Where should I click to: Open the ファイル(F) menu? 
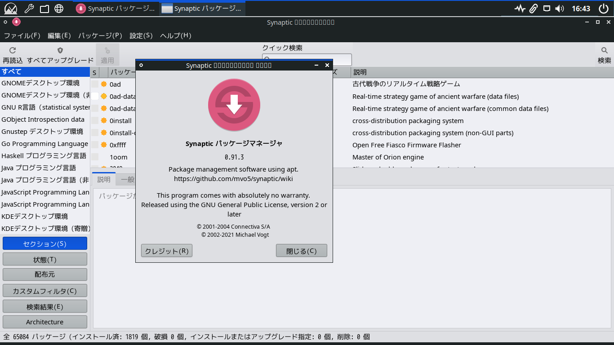[x=22, y=35]
